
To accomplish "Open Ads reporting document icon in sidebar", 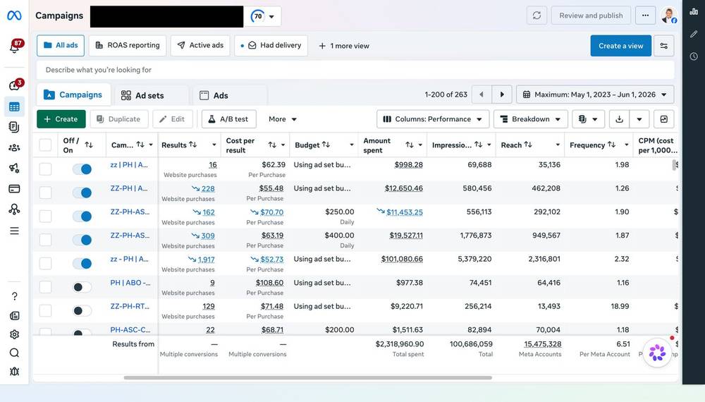I will [14, 127].
